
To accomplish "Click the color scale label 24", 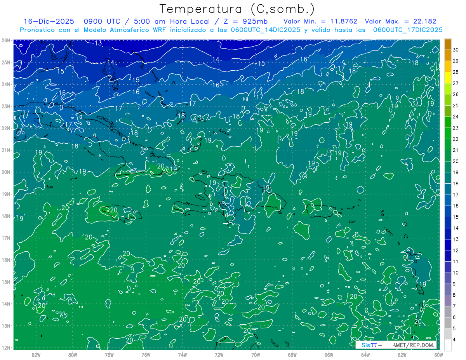I will coord(456,117).
